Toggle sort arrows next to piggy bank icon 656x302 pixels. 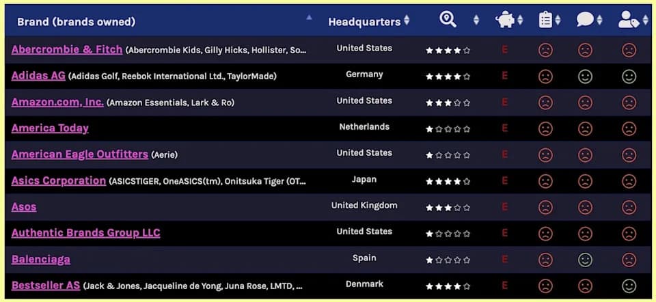(x=520, y=20)
